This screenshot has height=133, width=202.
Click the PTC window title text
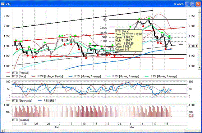tap(8, 4)
